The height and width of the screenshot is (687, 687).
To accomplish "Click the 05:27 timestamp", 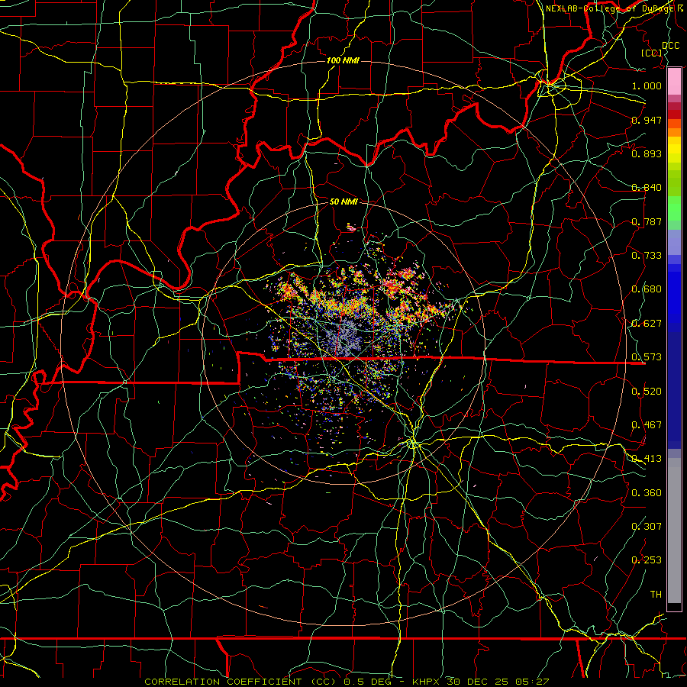I will pyautogui.click(x=531, y=682).
